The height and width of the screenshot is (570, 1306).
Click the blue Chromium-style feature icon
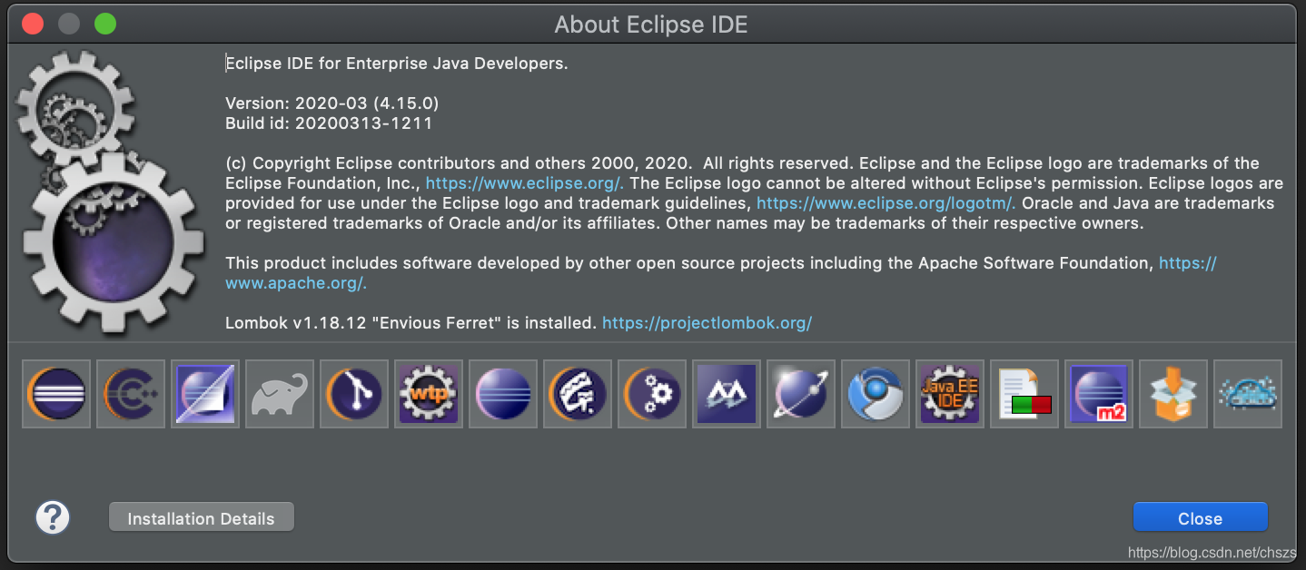pyautogui.click(x=876, y=394)
